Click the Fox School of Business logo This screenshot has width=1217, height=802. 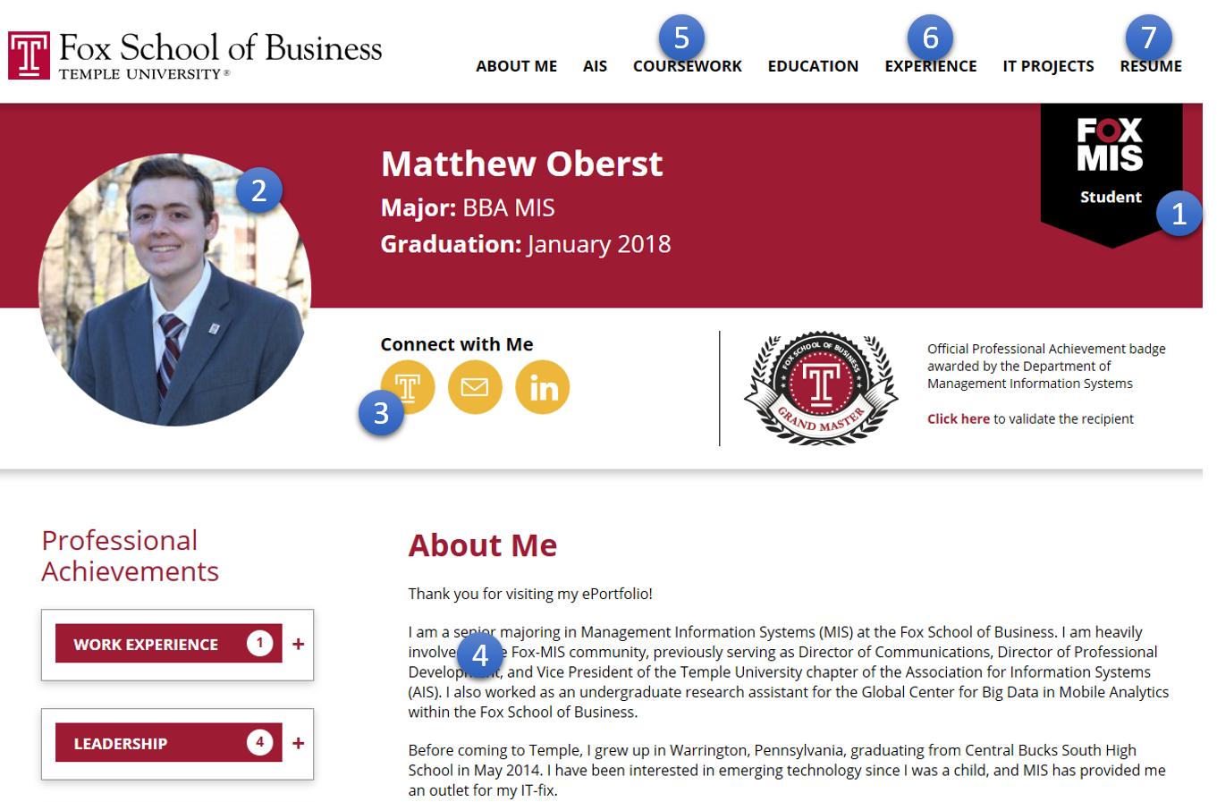(195, 55)
